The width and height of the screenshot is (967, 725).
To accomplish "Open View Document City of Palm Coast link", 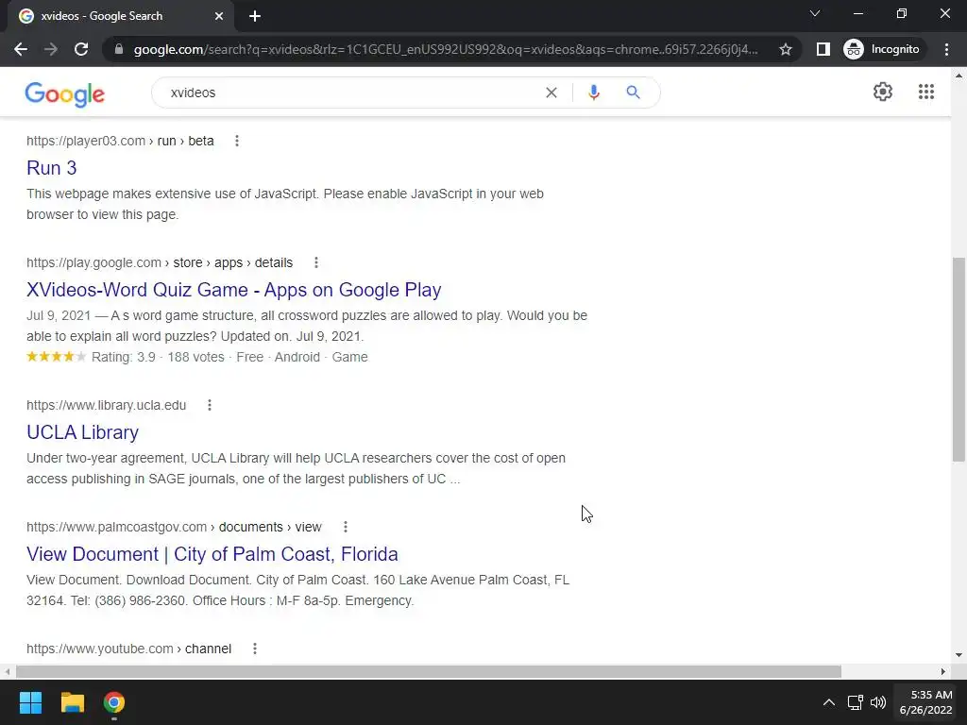I will pyautogui.click(x=212, y=554).
